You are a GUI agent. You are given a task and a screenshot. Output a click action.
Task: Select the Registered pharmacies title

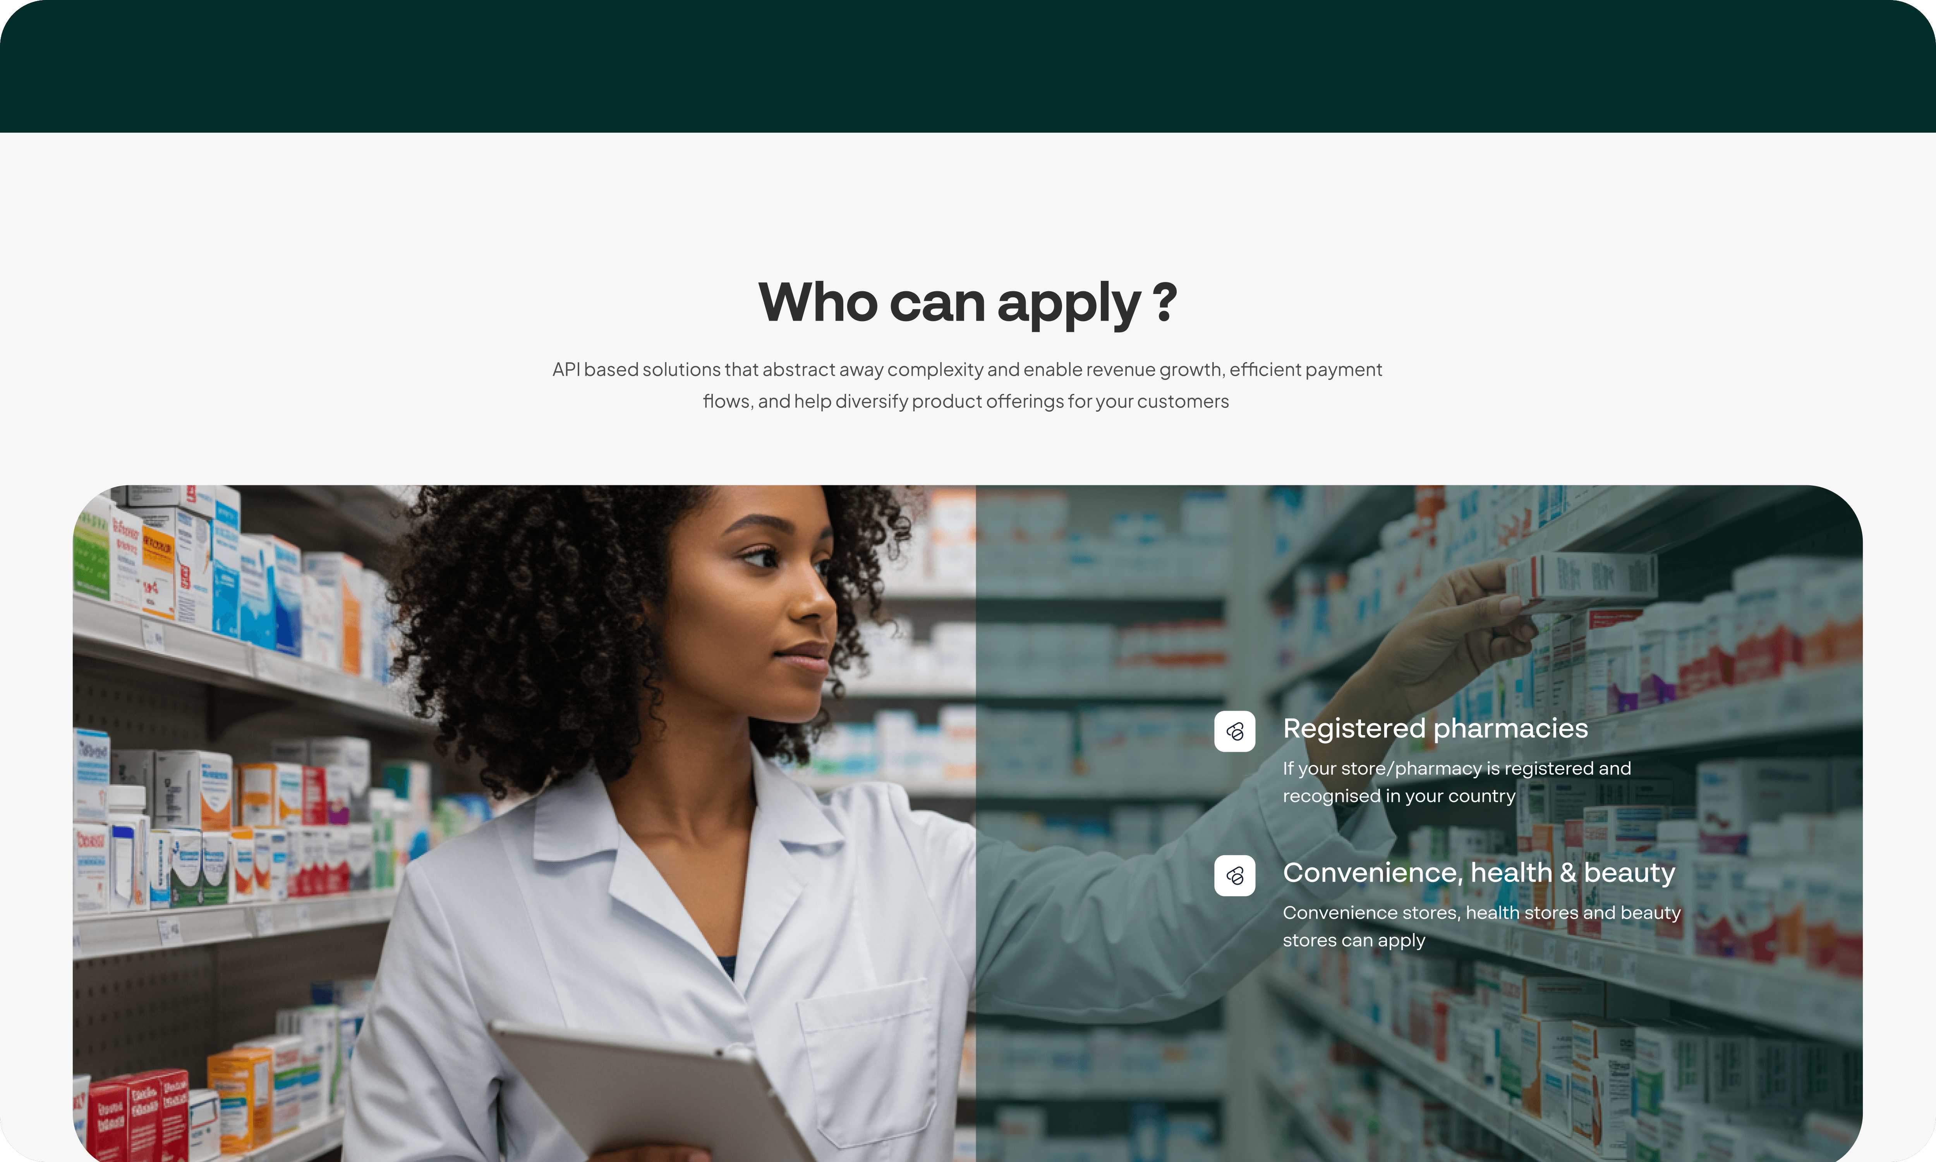tap(1435, 728)
